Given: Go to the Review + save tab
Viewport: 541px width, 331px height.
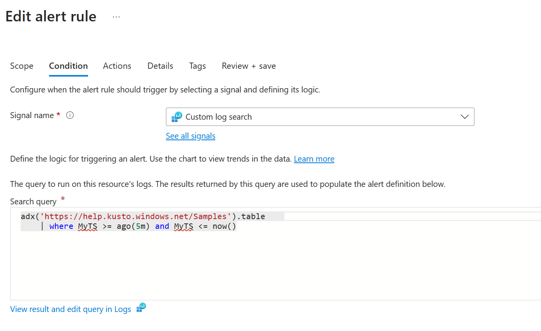Looking at the screenshot, I should [x=248, y=66].
